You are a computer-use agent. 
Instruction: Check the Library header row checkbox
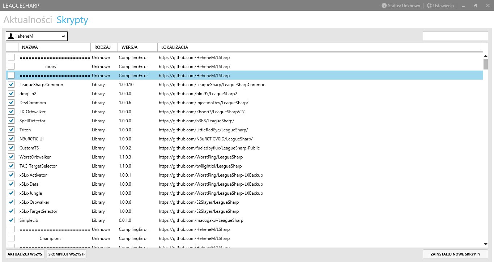coord(11,66)
